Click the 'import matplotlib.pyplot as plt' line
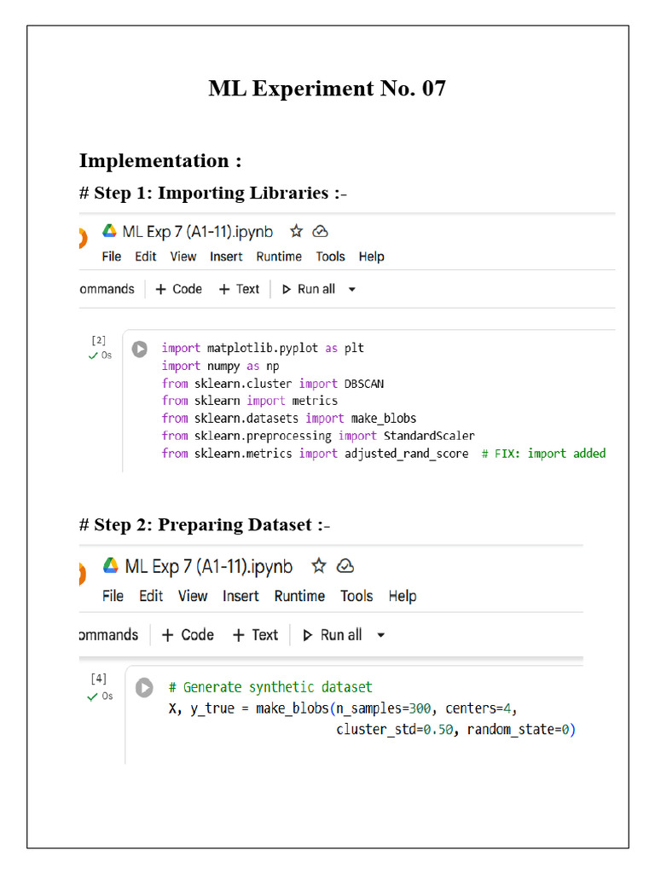 point(263,349)
